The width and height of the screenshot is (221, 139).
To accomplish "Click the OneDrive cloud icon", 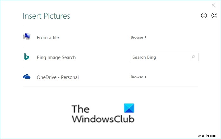I will click(27, 76).
